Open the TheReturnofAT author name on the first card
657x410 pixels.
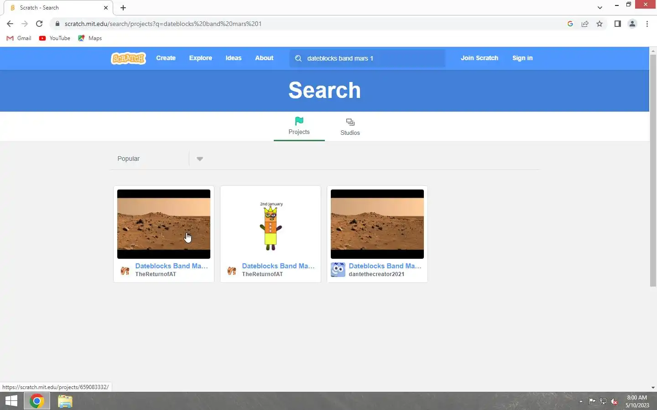(x=156, y=274)
